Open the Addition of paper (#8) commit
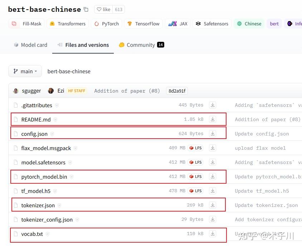The image size is (302, 248). click(127, 91)
